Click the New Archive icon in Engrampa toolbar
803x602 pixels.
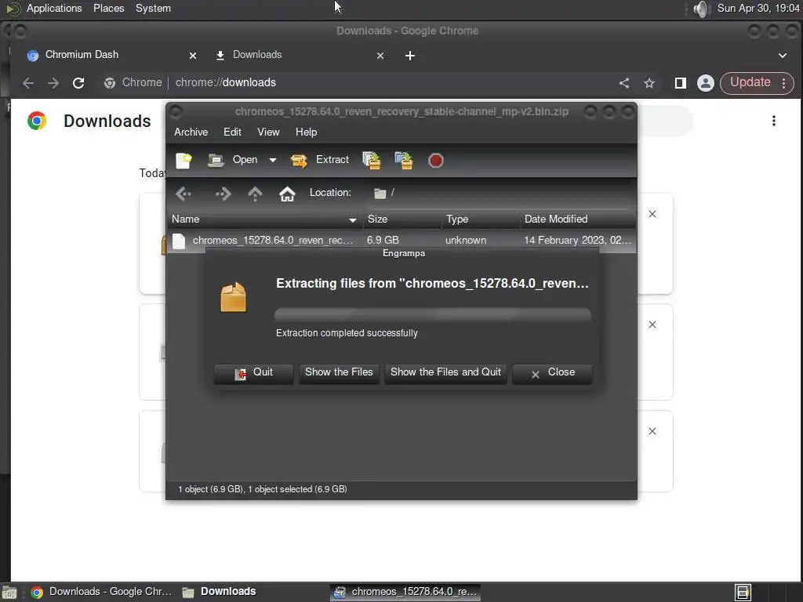click(x=183, y=160)
